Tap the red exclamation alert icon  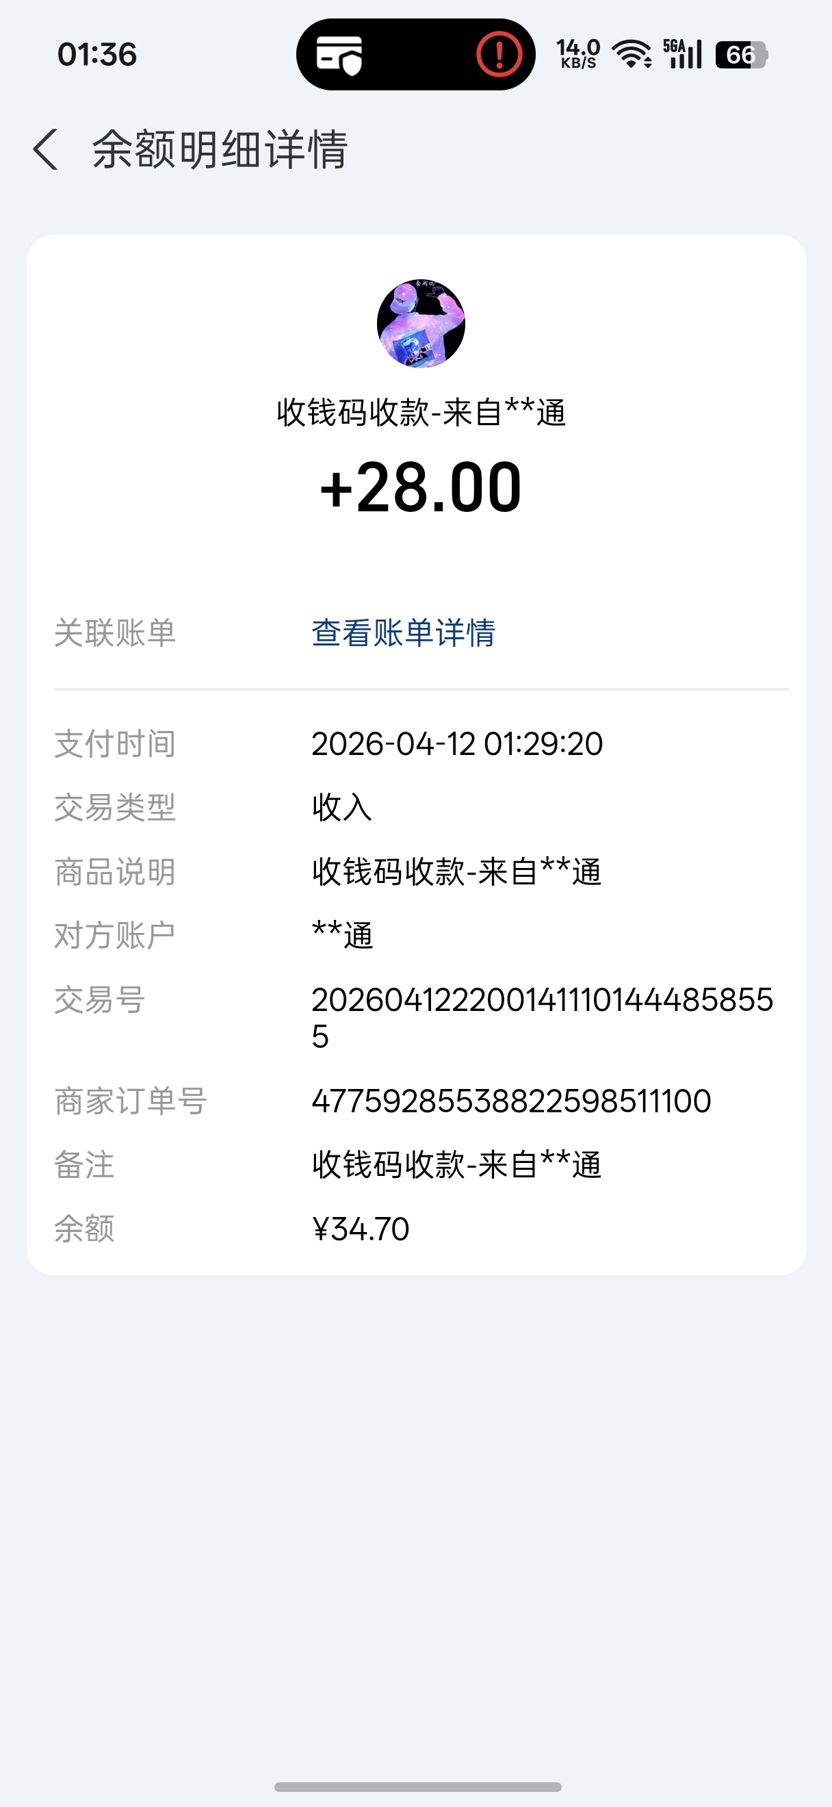[499, 55]
